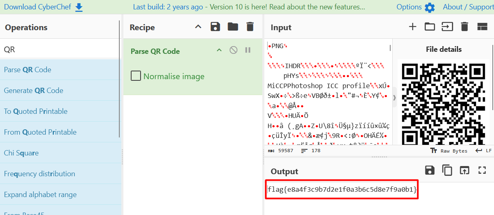Save output to file
This screenshot has width=494, height=215.
(430, 171)
